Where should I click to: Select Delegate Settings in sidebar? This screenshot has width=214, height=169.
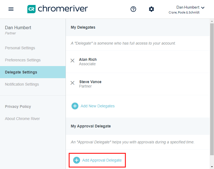21,72
